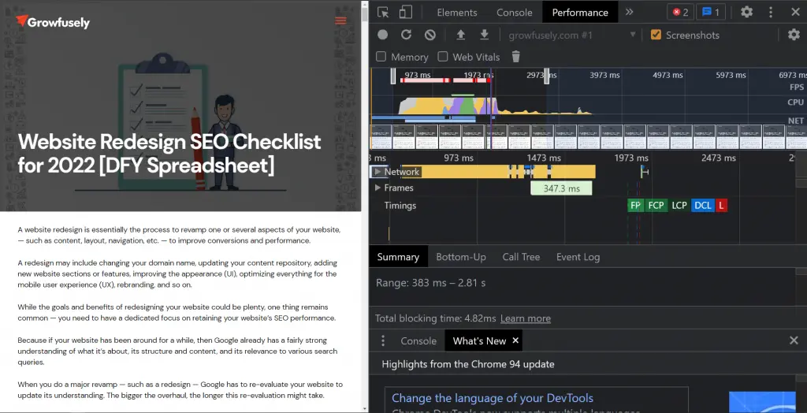This screenshot has height=413, width=807.
Task: Click the Learn more link
Action: coord(526,318)
